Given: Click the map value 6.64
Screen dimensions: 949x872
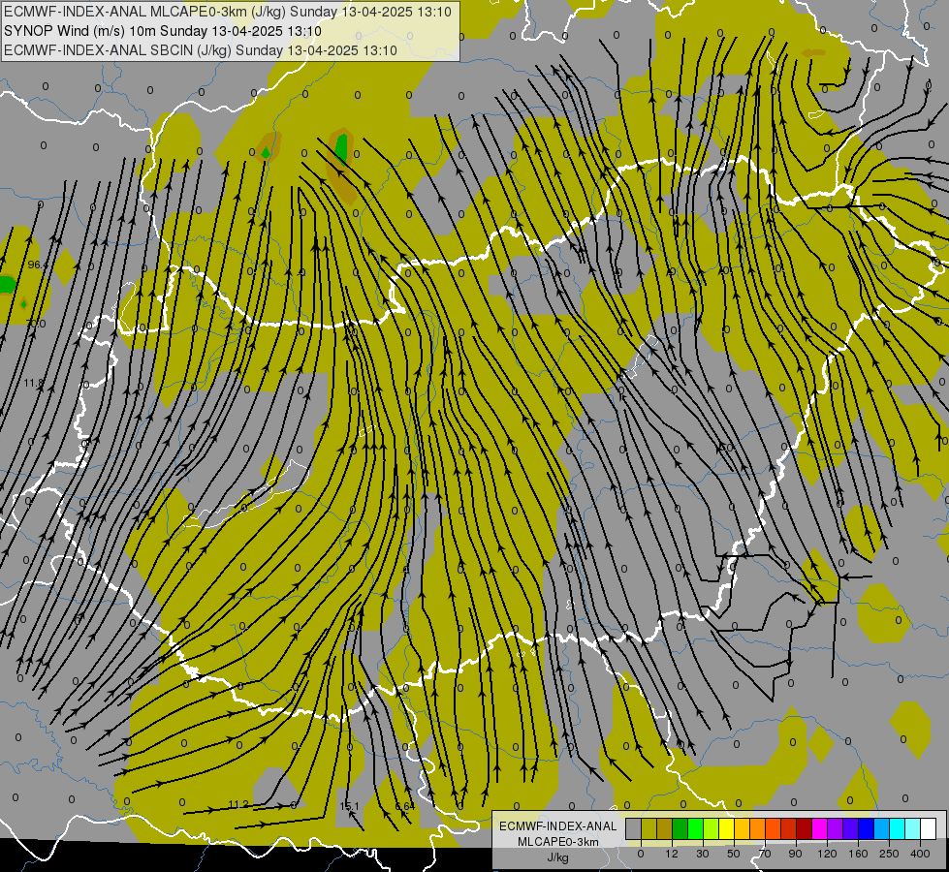Looking at the screenshot, I should click(x=405, y=806).
